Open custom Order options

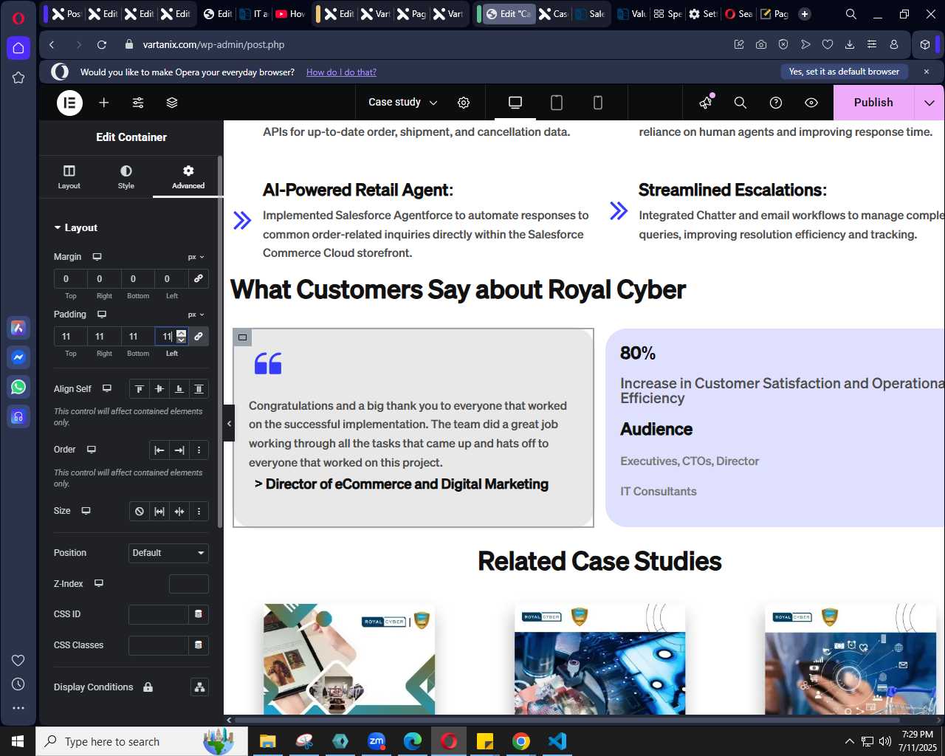coord(199,450)
